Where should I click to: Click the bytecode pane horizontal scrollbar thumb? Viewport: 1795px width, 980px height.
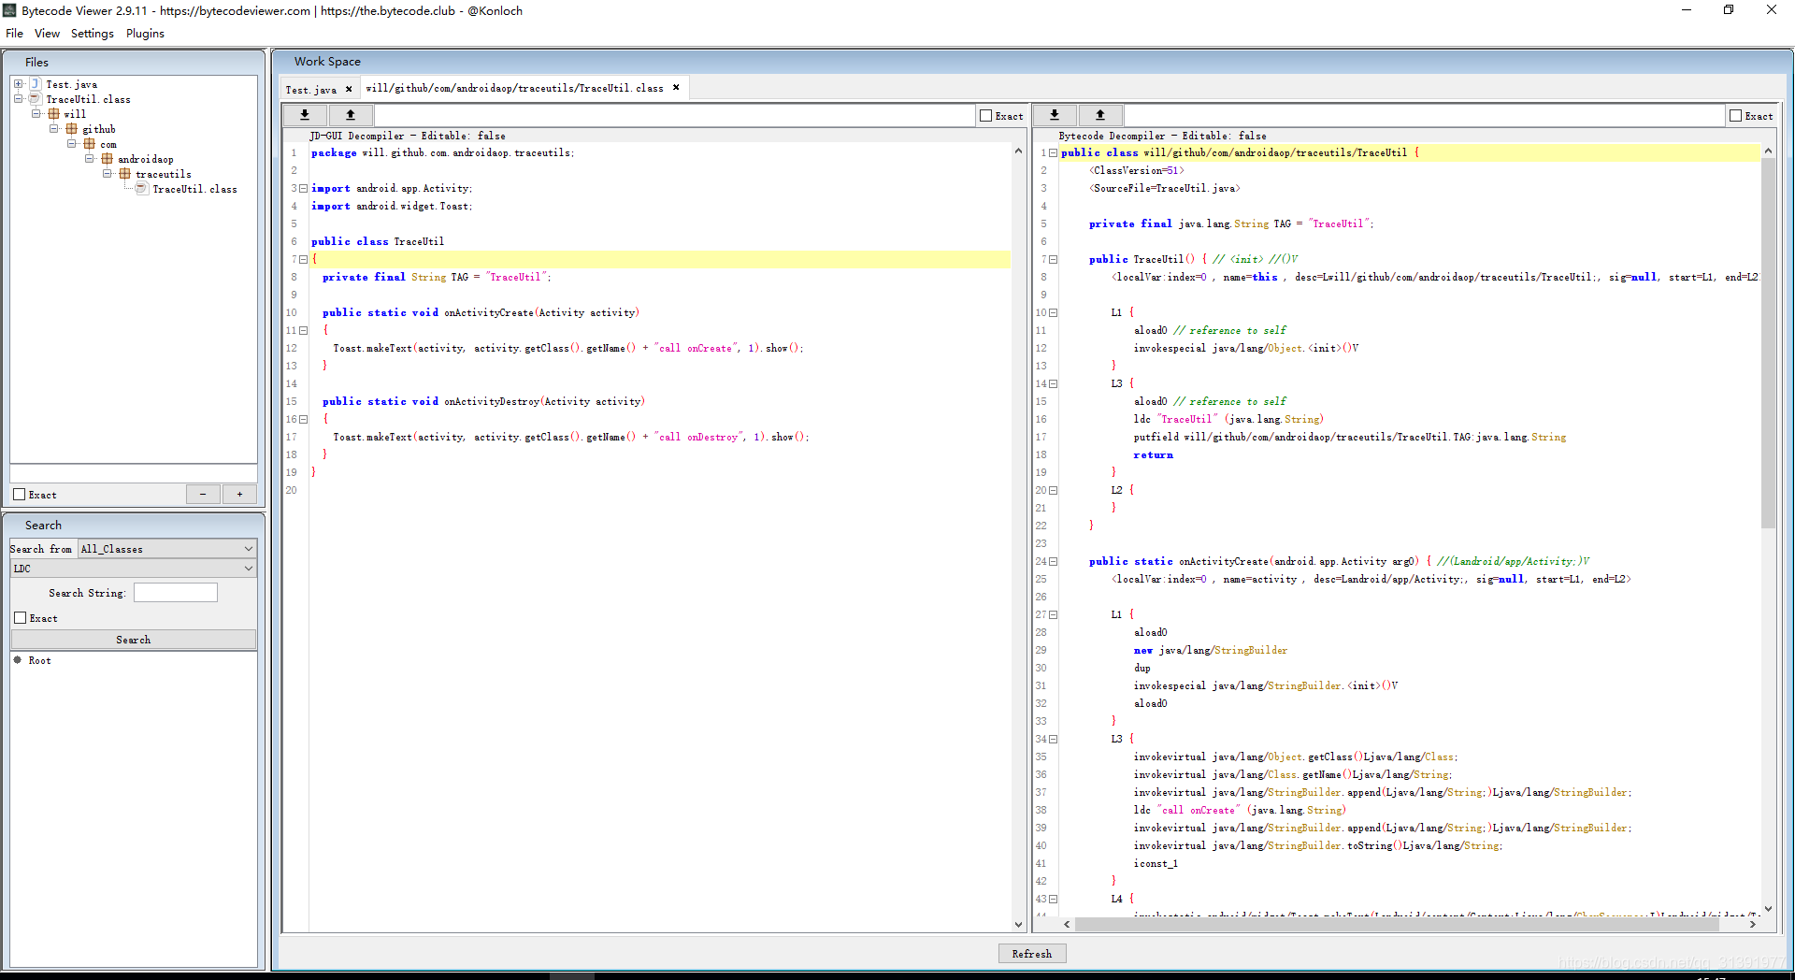(x=1397, y=924)
